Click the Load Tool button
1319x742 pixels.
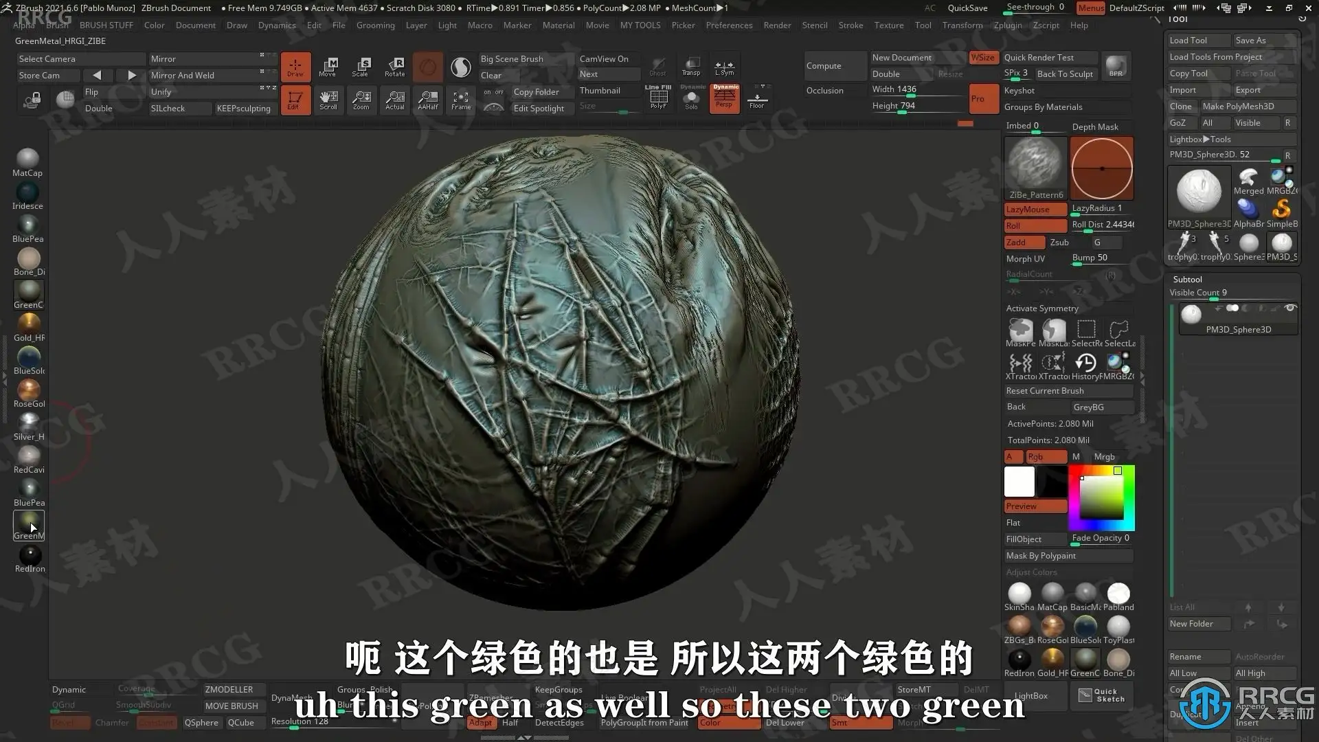tap(1199, 41)
